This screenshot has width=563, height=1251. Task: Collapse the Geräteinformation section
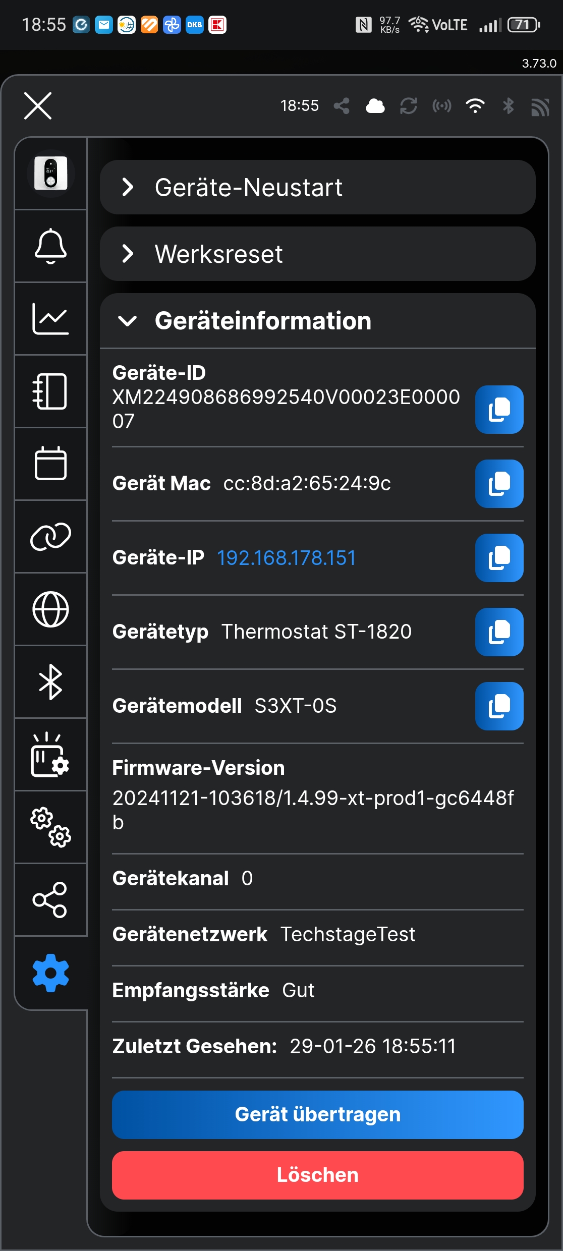tap(317, 321)
